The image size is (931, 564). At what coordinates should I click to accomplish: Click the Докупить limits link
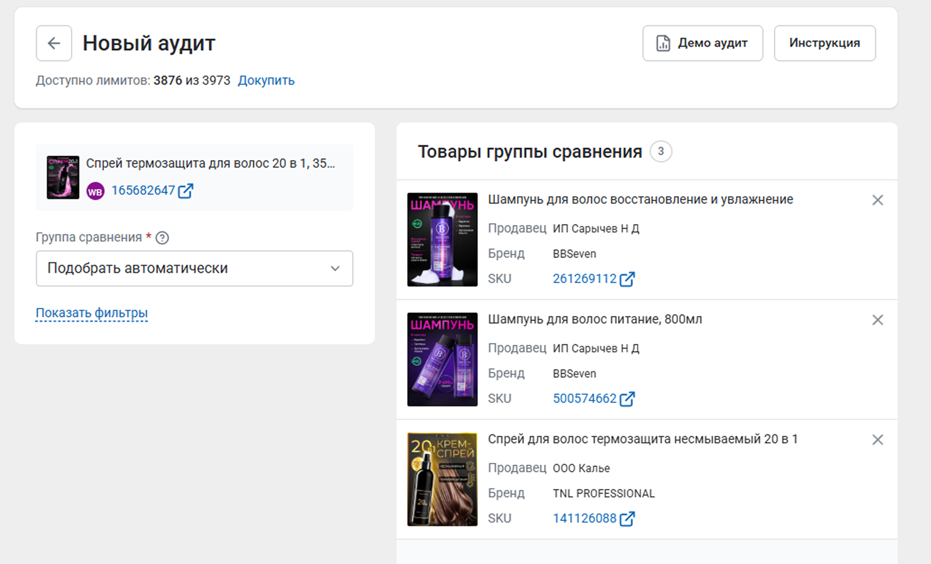(266, 81)
